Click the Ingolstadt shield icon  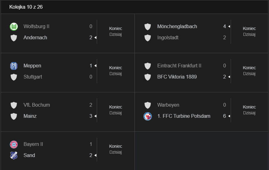pos(147,38)
